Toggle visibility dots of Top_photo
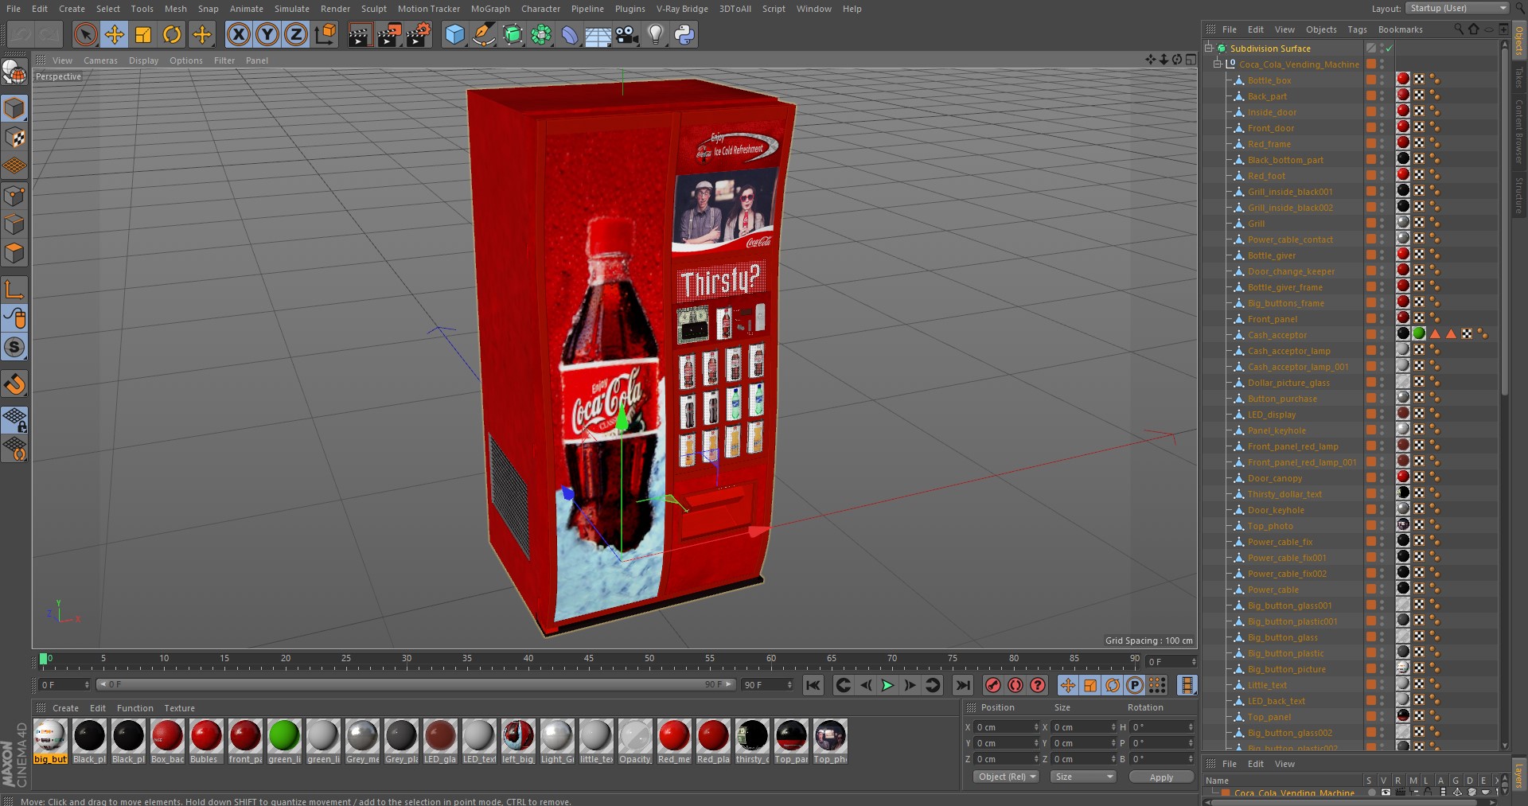 (1382, 526)
